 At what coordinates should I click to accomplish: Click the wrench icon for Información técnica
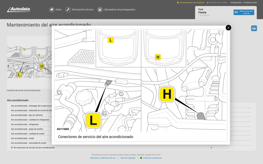tap(68, 9)
